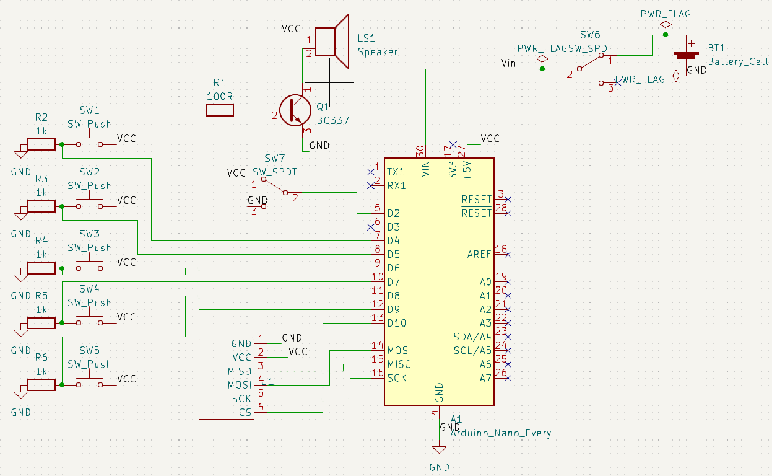Select the R6 resistor body
This screenshot has width=772, height=476.
(x=41, y=386)
